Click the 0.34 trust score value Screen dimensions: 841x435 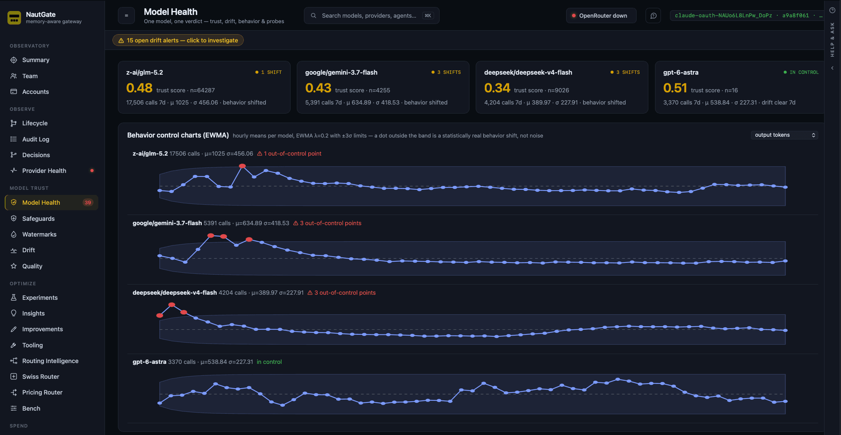pos(497,88)
